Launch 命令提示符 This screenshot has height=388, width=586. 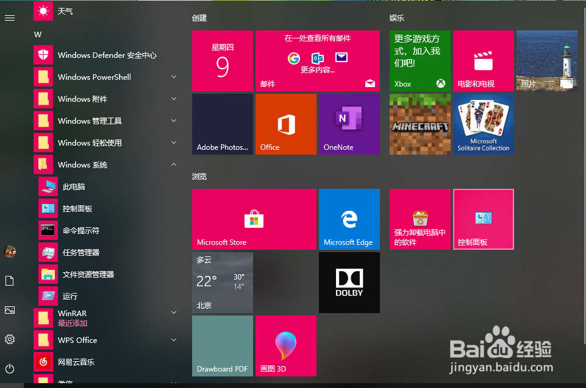109,230
